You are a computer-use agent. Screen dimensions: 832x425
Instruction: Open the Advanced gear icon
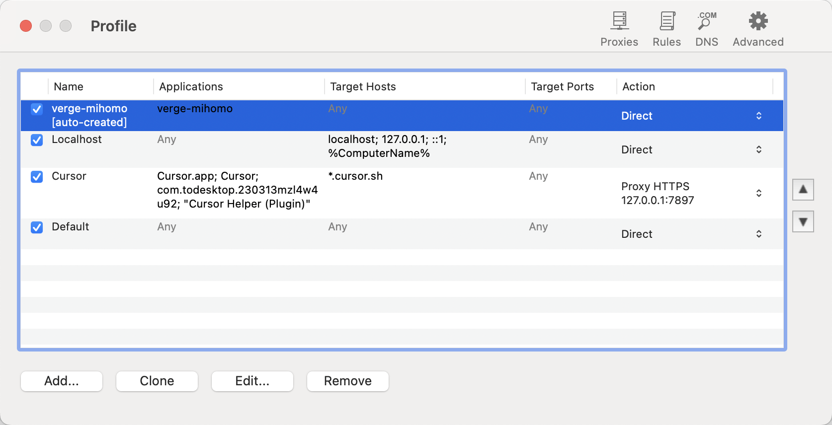coord(757,29)
